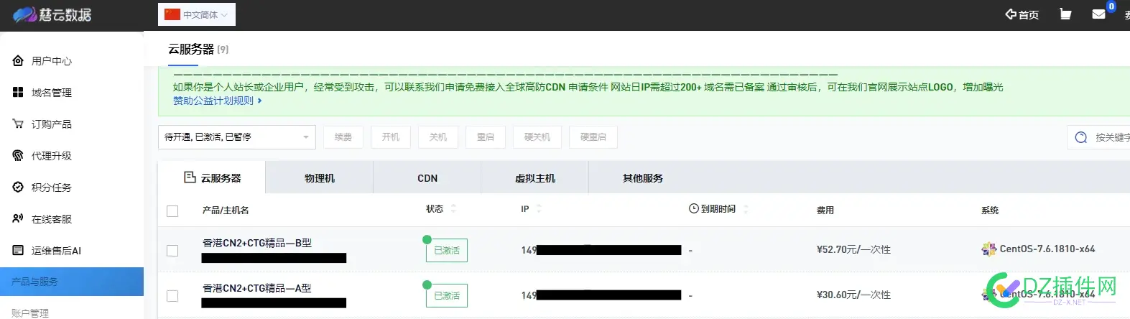Open the 香港CN2+CTG精品—B型 product name
The height and width of the screenshot is (319, 1130).
click(x=257, y=243)
